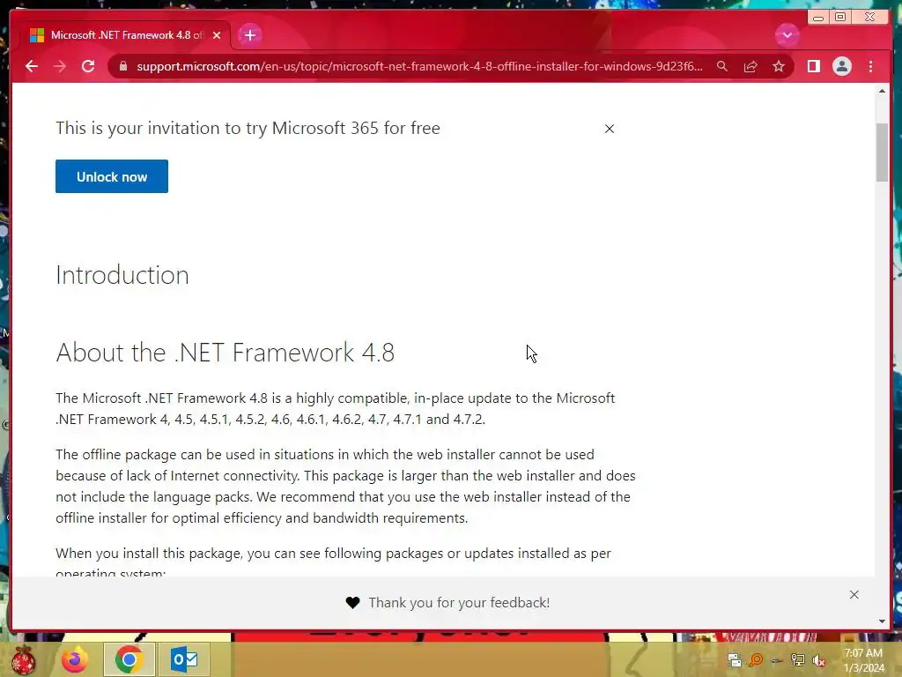902x677 pixels.
Task: Go back to the previous page
Action: tap(32, 66)
